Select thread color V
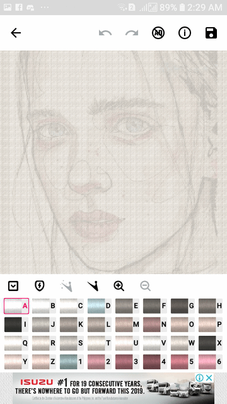Viewport: 227px width, 404px height. 155,343
